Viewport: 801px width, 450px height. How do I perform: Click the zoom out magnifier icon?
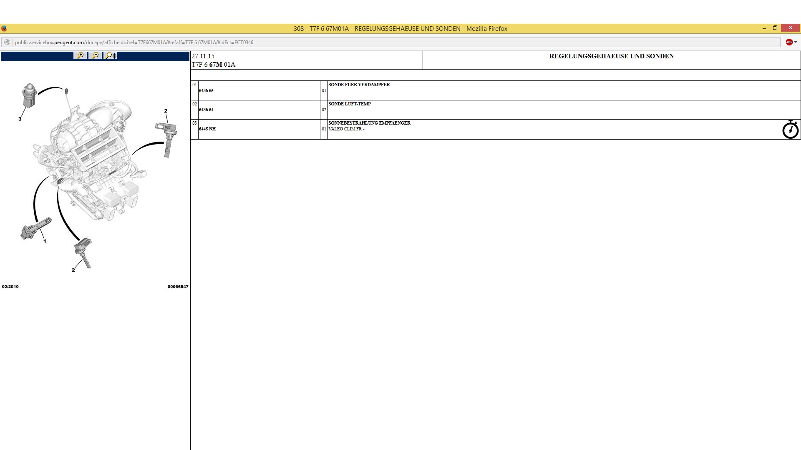pyautogui.click(x=96, y=55)
